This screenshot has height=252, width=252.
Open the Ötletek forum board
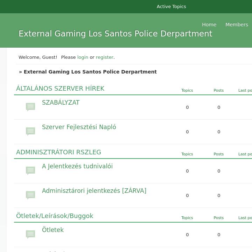(x=52, y=230)
